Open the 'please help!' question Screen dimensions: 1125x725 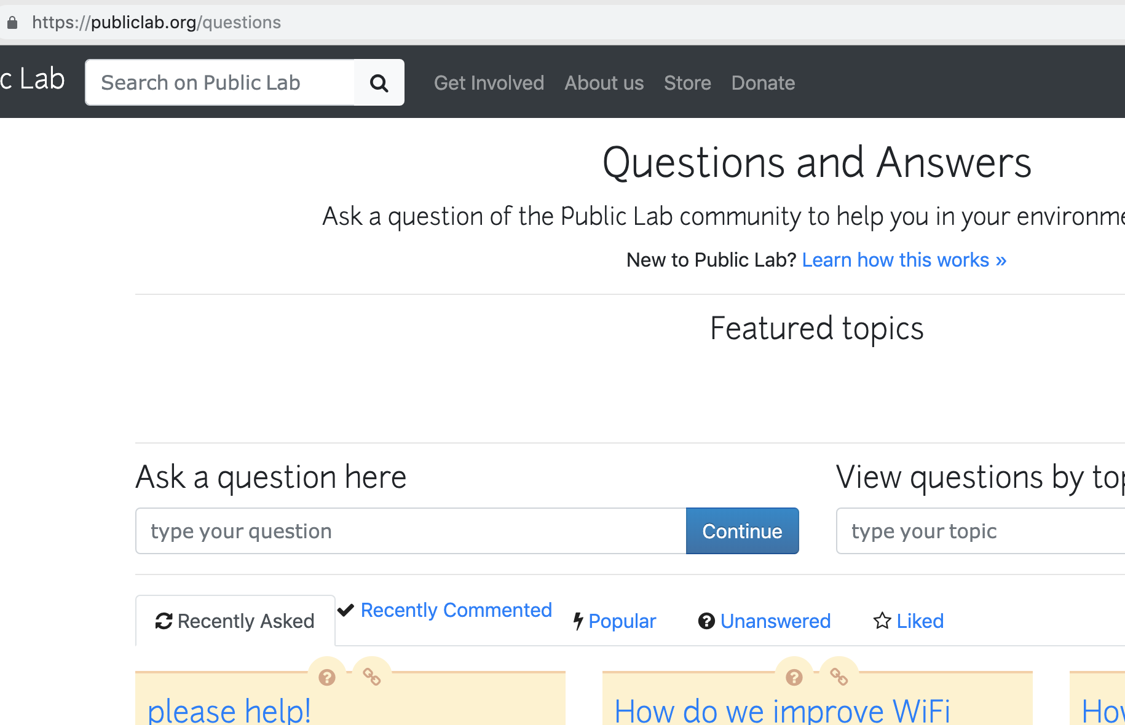click(229, 710)
